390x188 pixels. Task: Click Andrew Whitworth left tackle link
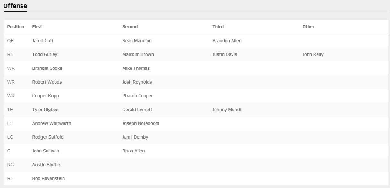coord(52,123)
